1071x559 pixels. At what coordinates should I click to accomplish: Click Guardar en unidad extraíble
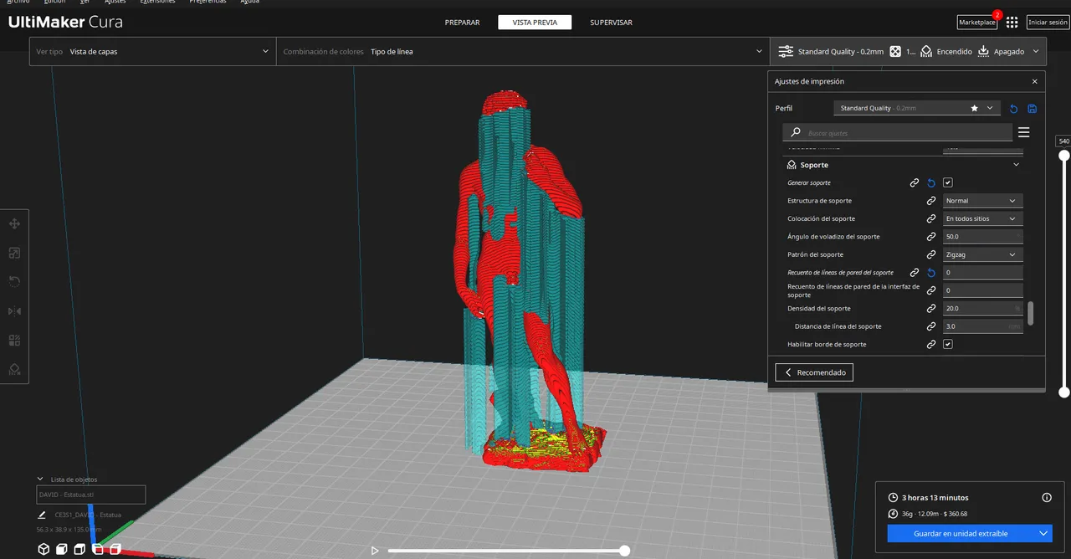(961, 533)
